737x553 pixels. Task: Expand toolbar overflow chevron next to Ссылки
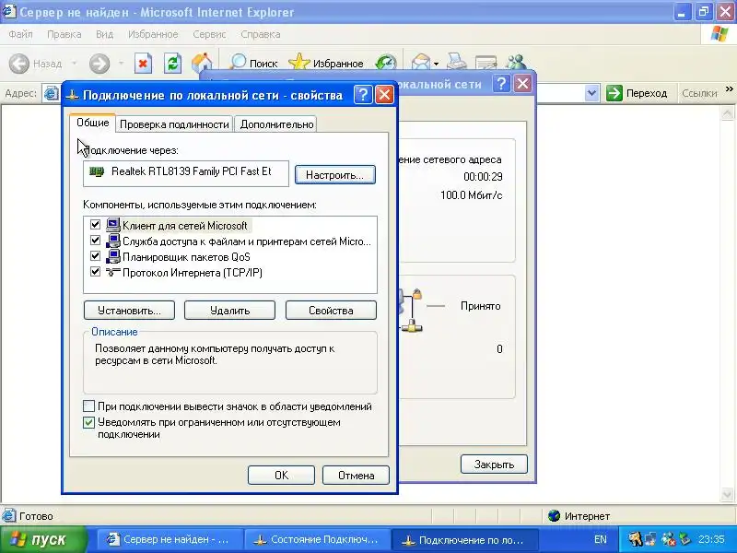(729, 88)
